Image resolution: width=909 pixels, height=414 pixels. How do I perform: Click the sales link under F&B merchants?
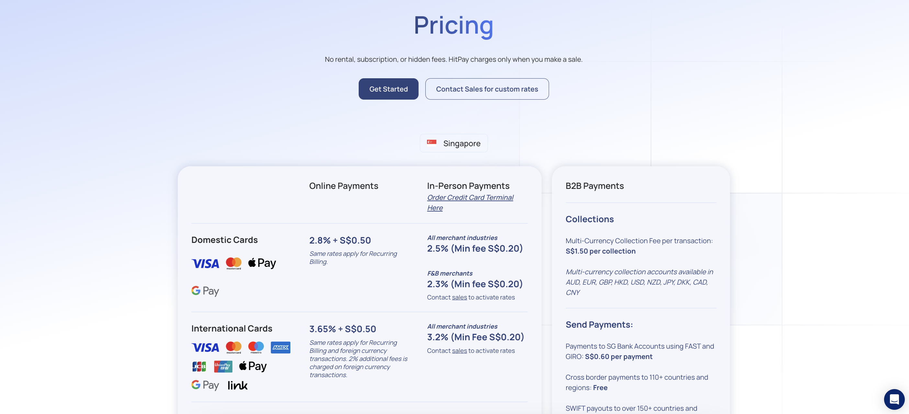459,297
